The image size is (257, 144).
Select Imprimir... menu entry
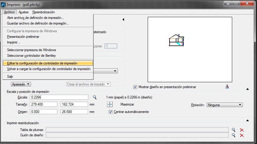48,42
